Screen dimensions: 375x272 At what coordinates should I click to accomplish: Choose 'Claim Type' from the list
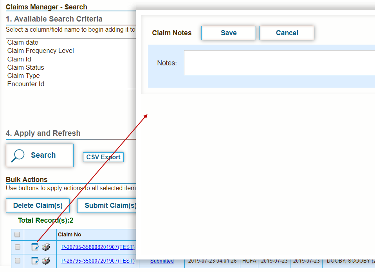coord(23,76)
